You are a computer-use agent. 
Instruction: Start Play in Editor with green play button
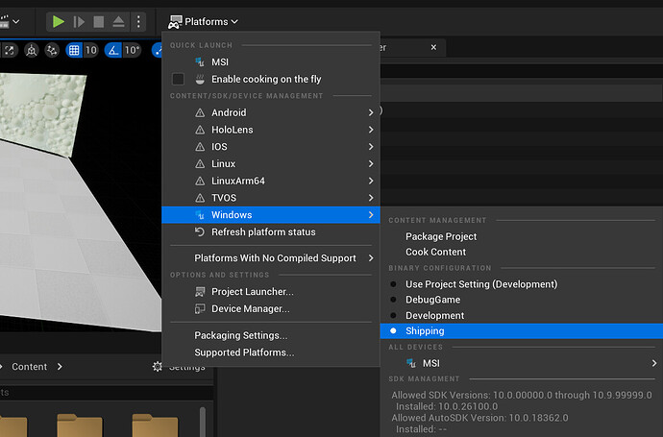coord(58,21)
